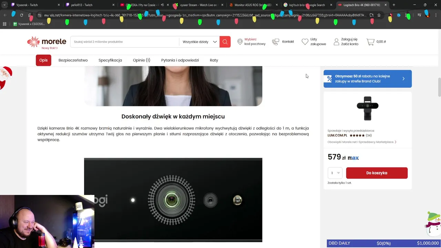Open the Vyseerek x CSGOSKI bookmark
The width and height of the screenshot is (441, 248).
click(29, 24)
